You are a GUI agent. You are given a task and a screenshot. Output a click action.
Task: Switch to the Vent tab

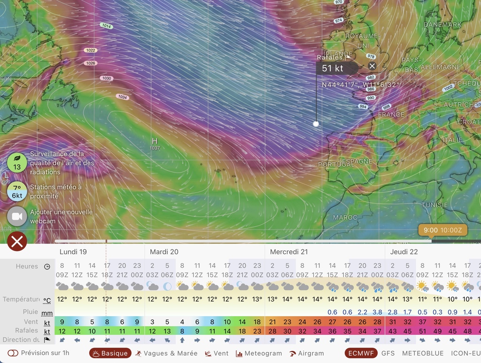pyautogui.click(x=217, y=353)
